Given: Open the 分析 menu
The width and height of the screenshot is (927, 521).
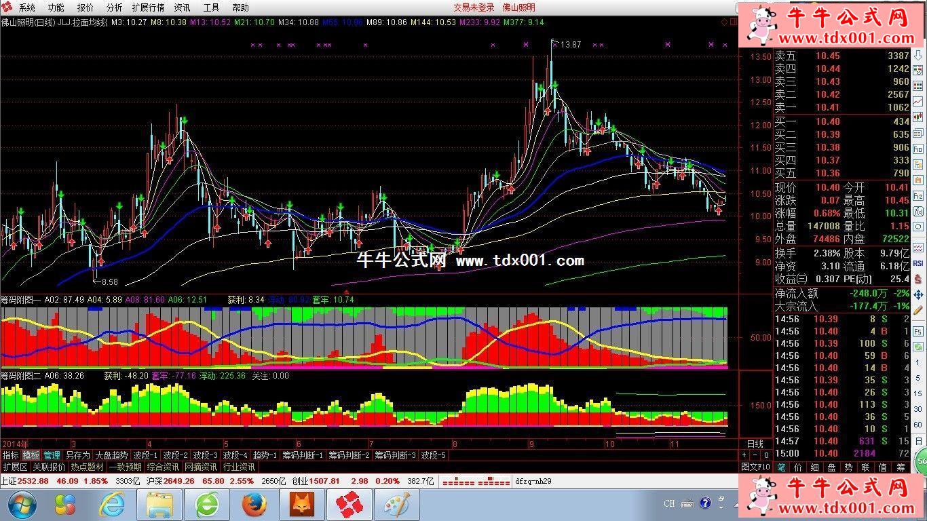Looking at the screenshot, I should (x=114, y=7).
